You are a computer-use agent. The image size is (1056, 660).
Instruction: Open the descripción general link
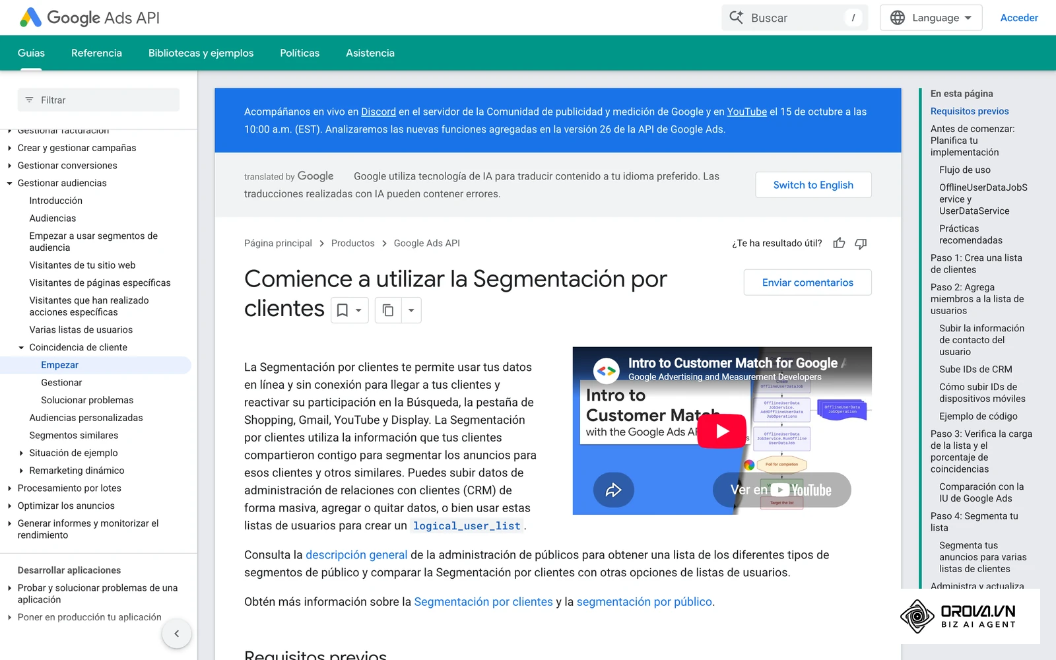pyautogui.click(x=356, y=555)
